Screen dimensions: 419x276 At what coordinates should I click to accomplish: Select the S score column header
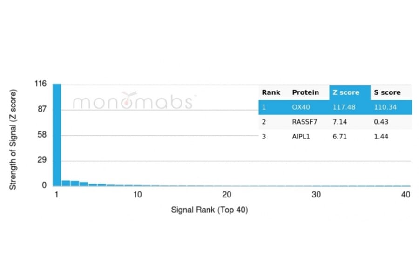point(387,92)
